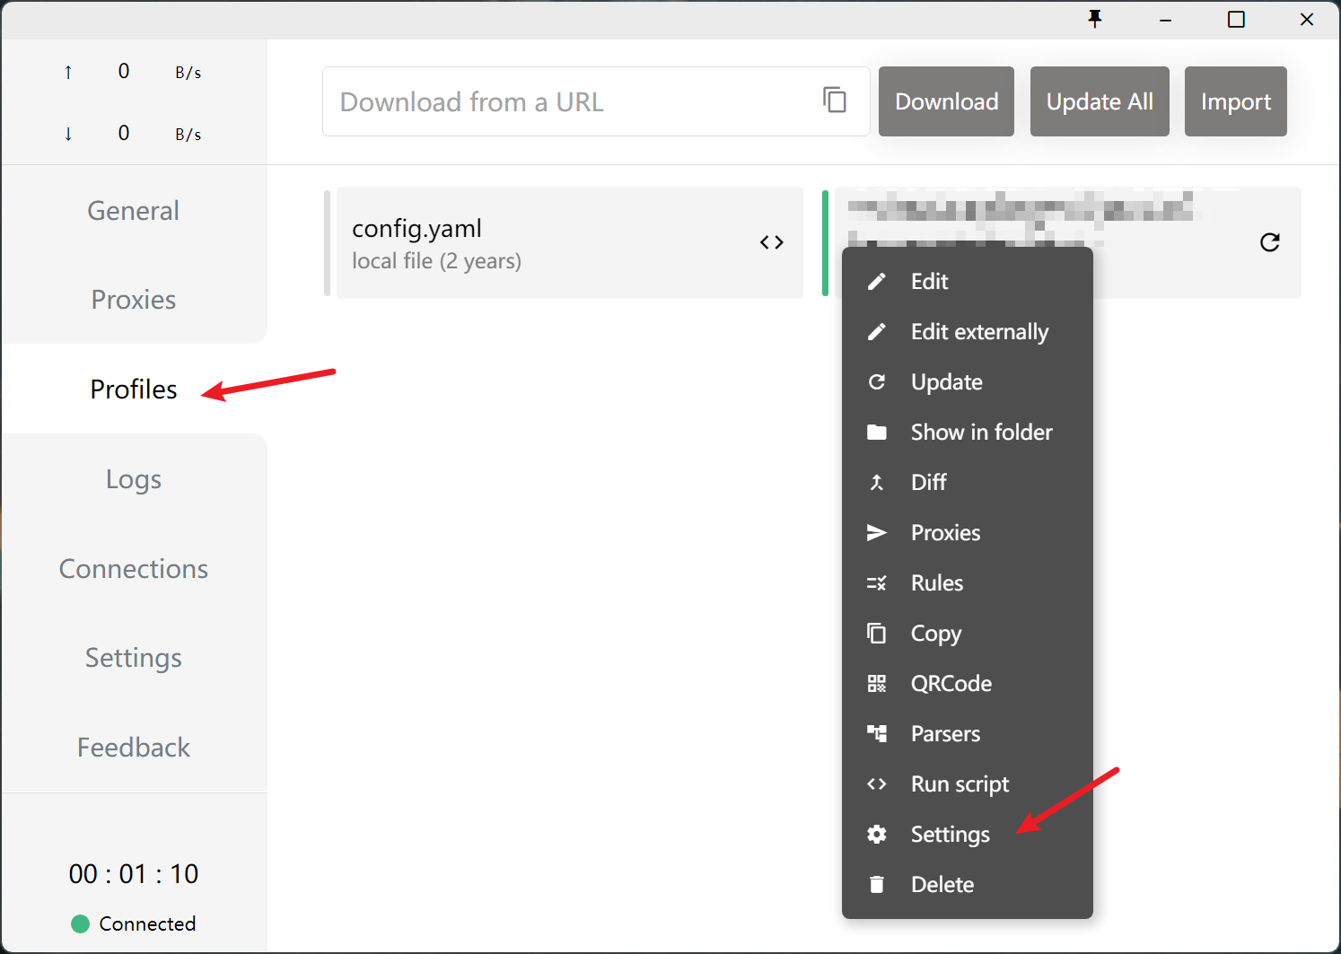Screen dimensions: 1341x954
Task: Click the pin window icon in title bar
Action: 1094,19
